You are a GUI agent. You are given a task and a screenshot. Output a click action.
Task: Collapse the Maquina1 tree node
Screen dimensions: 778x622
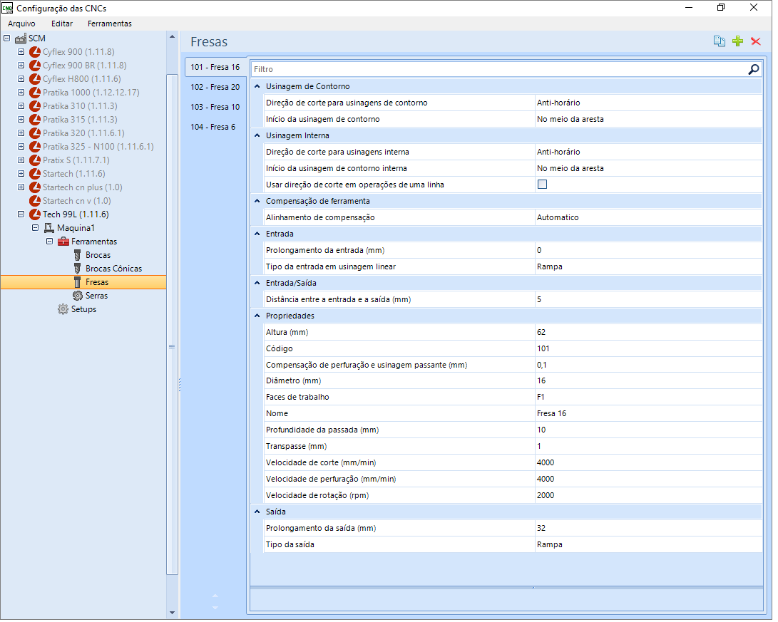pos(35,229)
